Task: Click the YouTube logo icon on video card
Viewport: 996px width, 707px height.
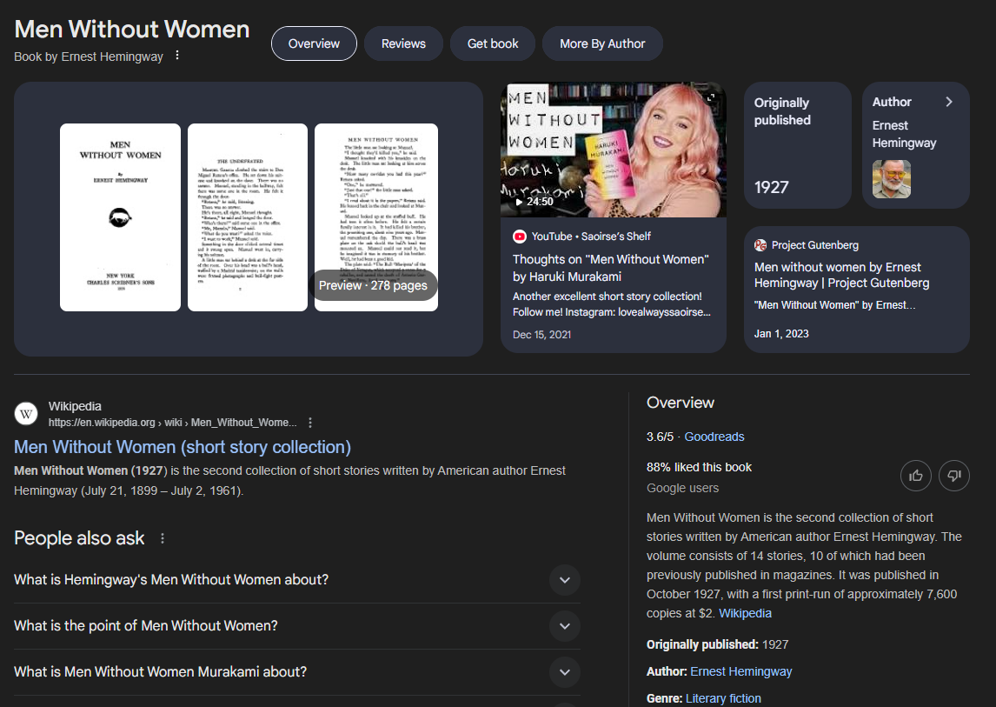Action: 520,237
